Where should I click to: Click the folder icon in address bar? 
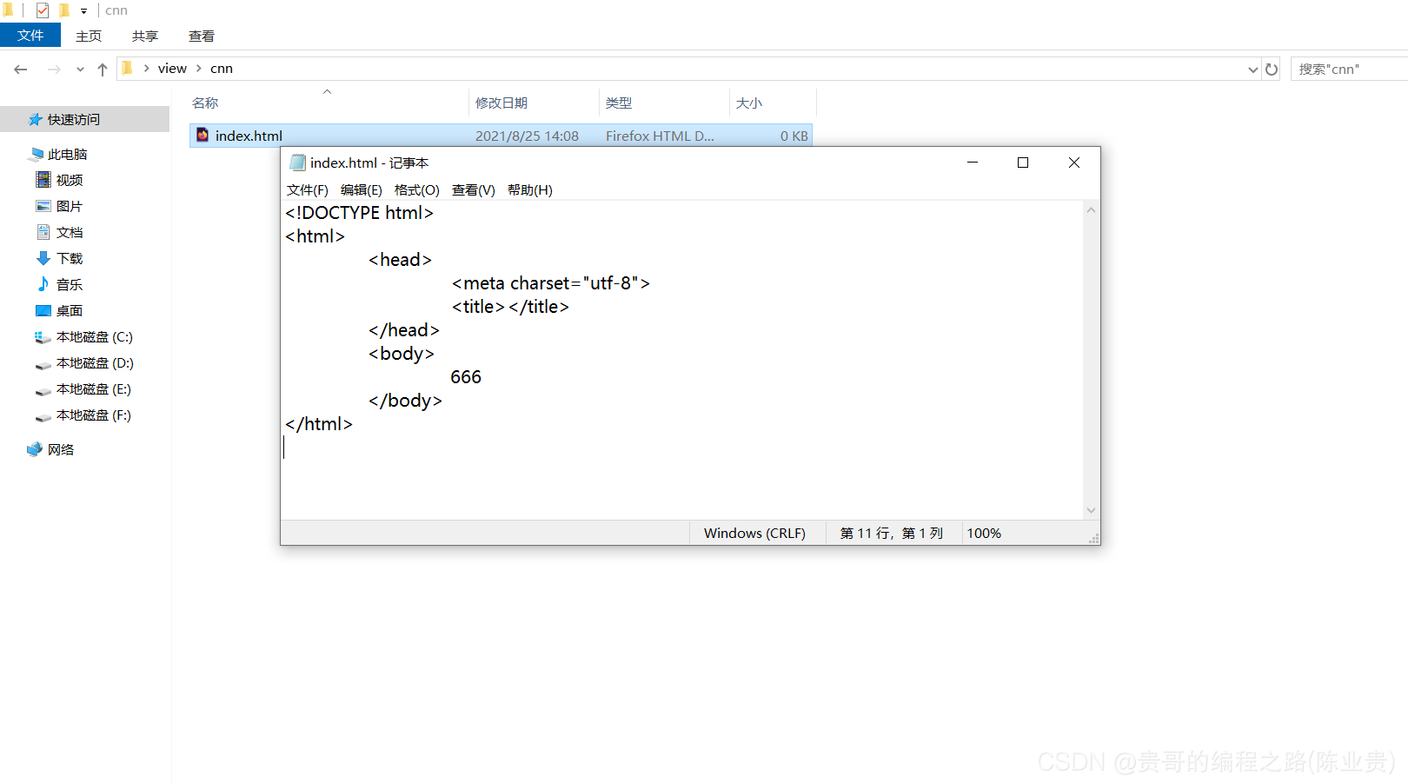click(128, 68)
